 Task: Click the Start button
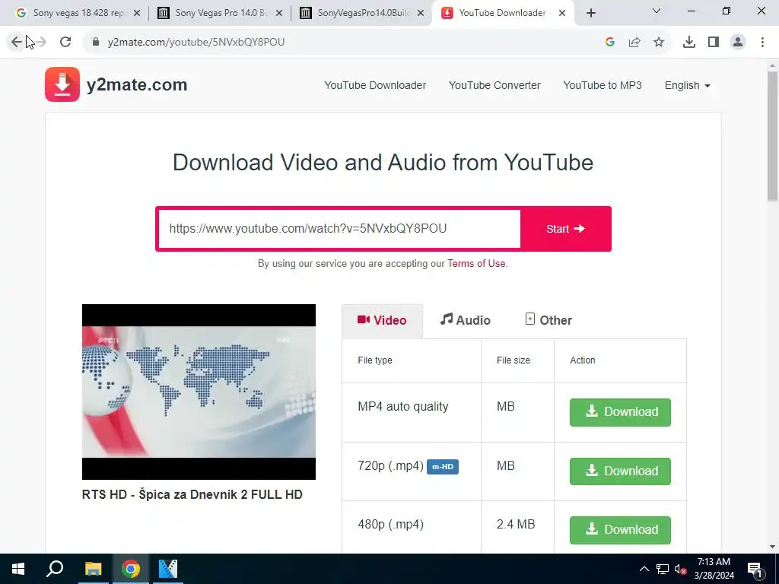coord(565,229)
